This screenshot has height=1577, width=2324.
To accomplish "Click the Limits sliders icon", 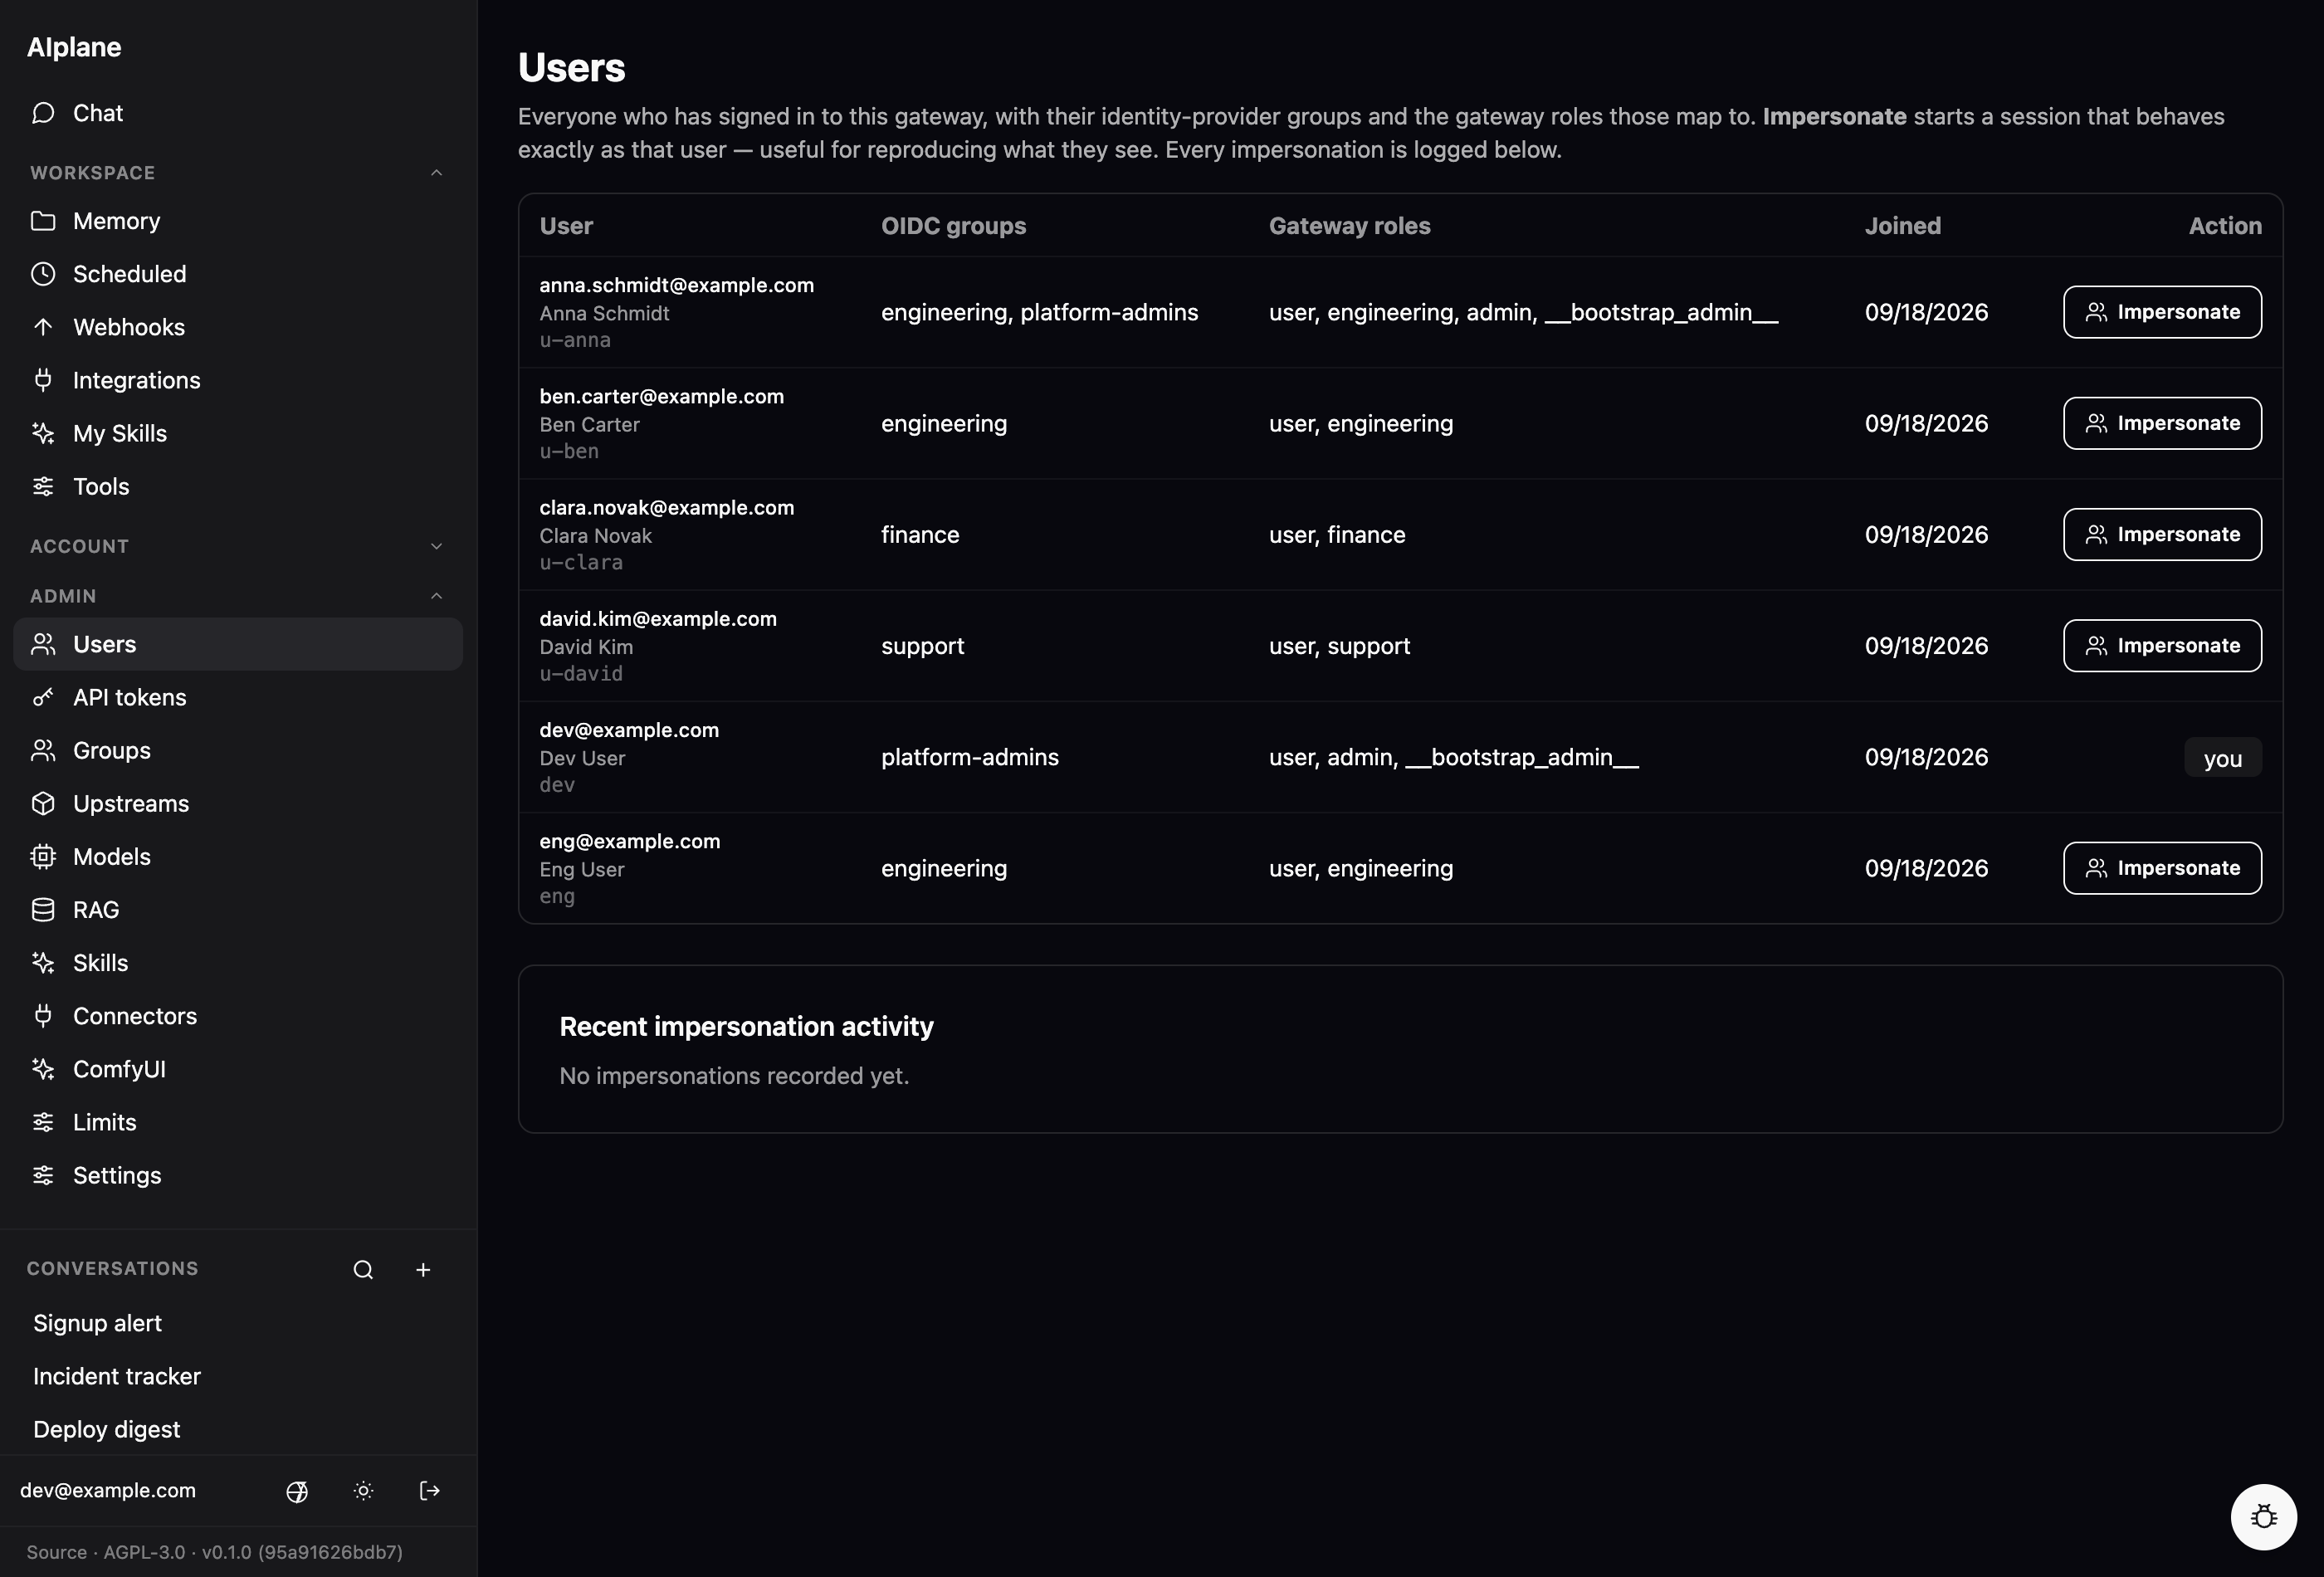I will 43,1121.
